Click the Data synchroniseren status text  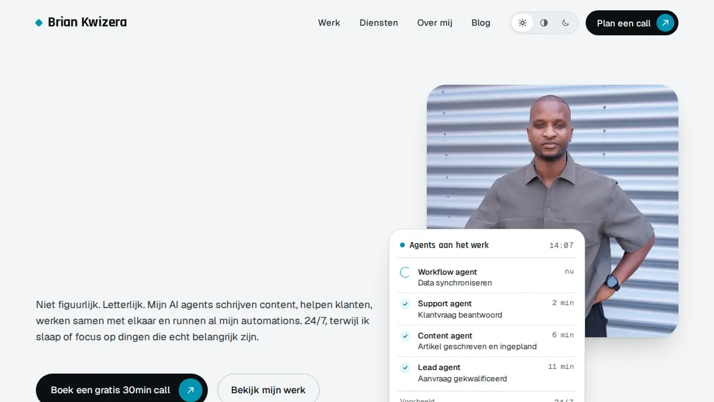tap(455, 283)
